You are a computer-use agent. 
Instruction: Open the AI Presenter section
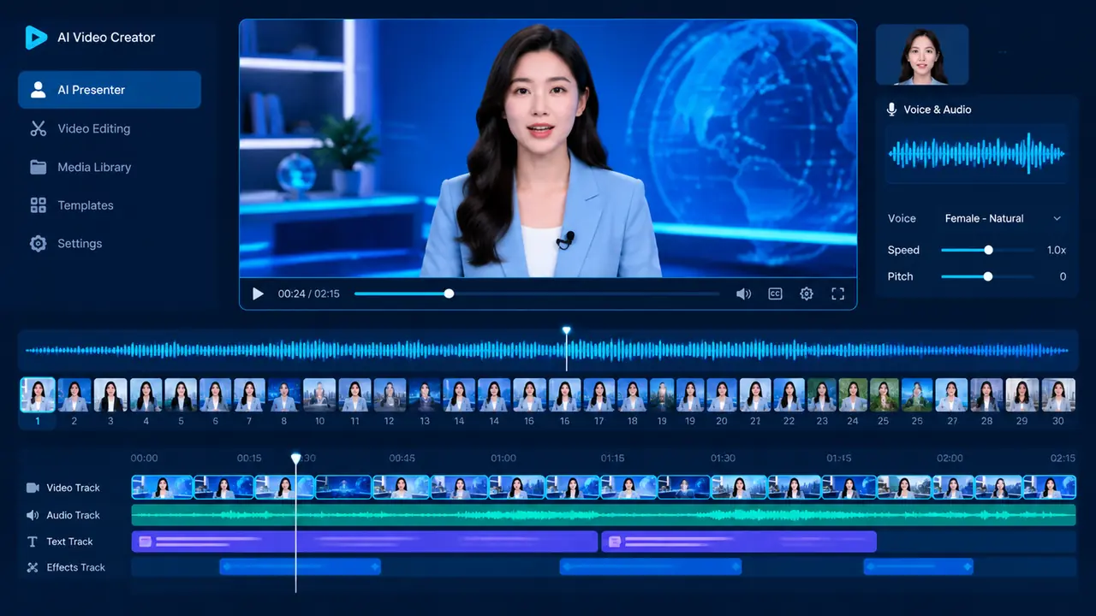[110, 90]
